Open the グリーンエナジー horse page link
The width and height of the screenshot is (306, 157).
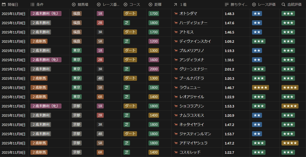(193, 69)
